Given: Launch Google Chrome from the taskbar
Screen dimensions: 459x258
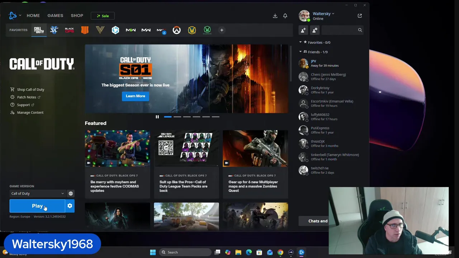Looking at the screenshot, I should (280, 252).
